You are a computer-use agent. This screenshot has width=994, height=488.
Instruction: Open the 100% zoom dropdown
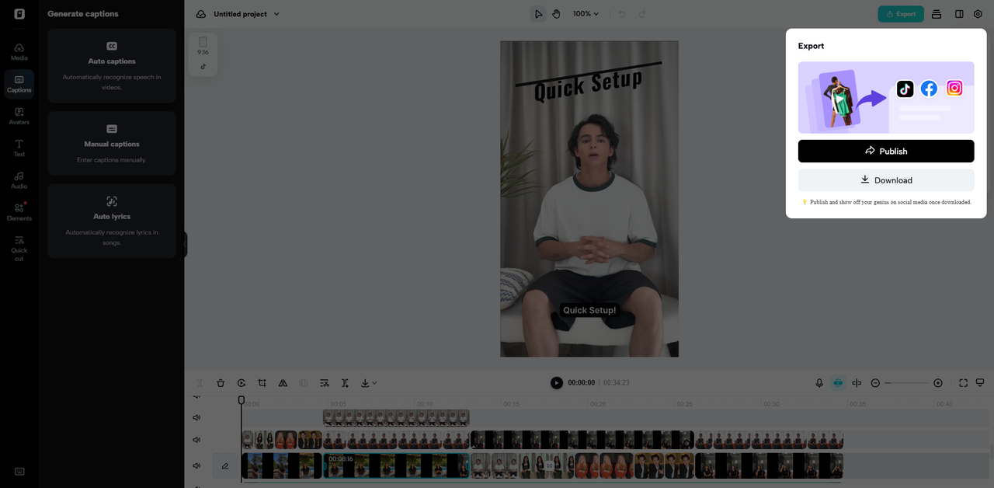pyautogui.click(x=585, y=13)
